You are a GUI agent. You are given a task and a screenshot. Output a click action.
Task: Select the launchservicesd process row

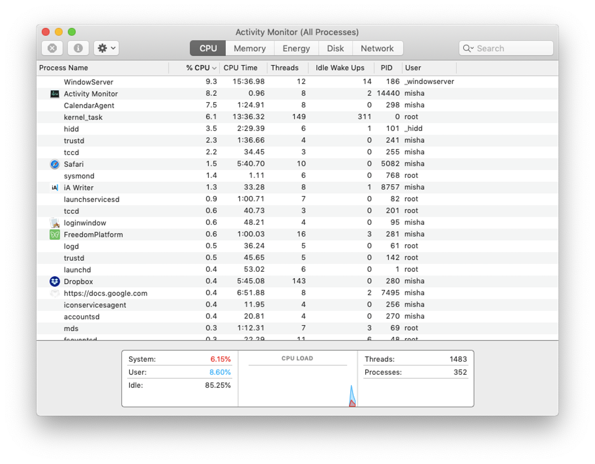297,199
